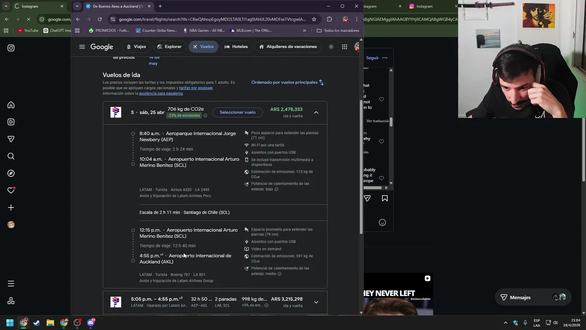This screenshot has width=586, height=330.
Task: Click the Wi-Fi por una tarifa icon
Action: pyautogui.click(x=247, y=145)
